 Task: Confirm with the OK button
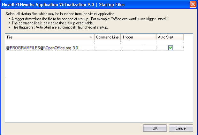coord(155,128)
